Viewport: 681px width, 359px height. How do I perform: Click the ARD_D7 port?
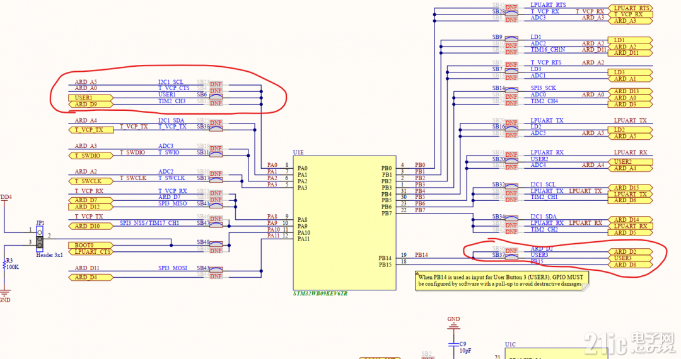pos(91,200)
